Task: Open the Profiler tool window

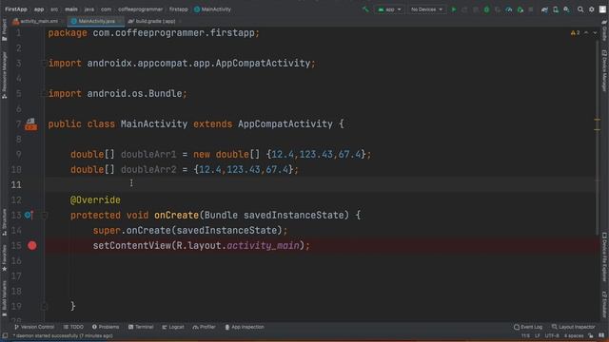Action: click(204, 327)
